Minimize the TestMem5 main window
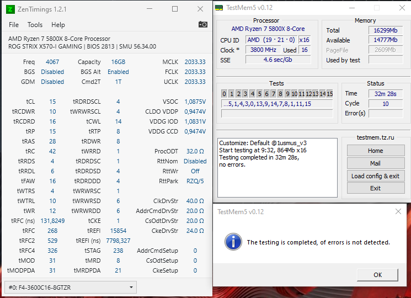The width and height of the screenshot is (411, 298). [x=352, y=8]
